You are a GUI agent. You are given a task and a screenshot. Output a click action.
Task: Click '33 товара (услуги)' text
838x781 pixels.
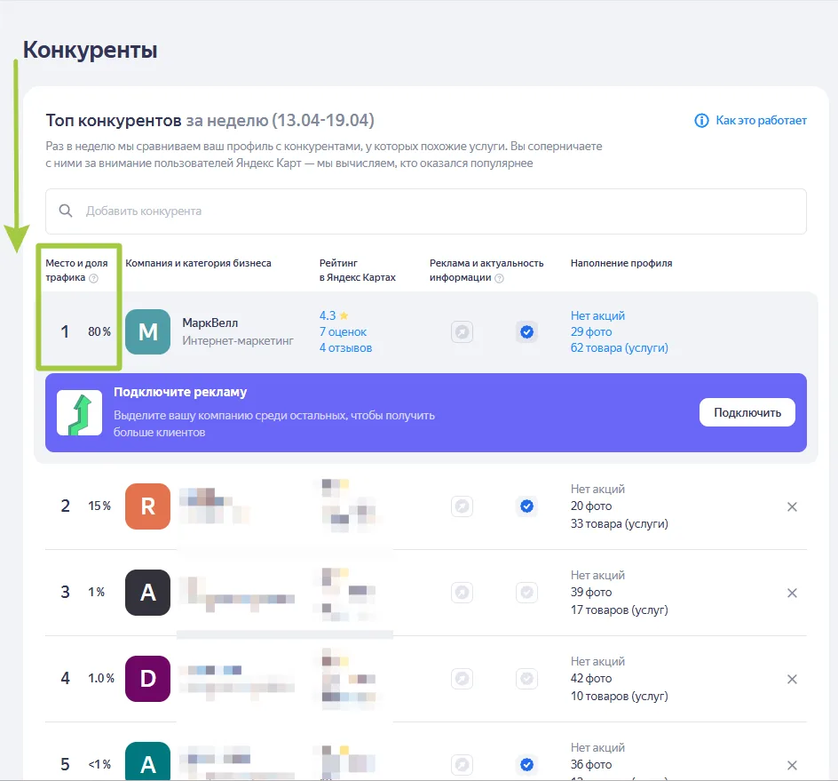[x=620, y=523]
